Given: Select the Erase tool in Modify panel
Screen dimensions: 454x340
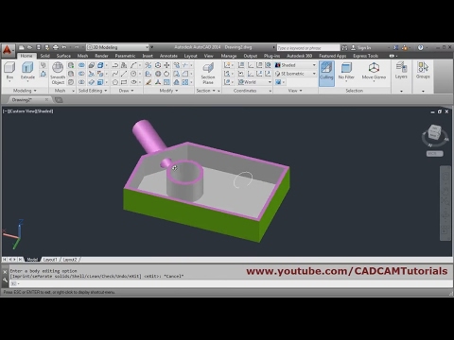Looking at the screenshot, I should [x=148, y=82].
